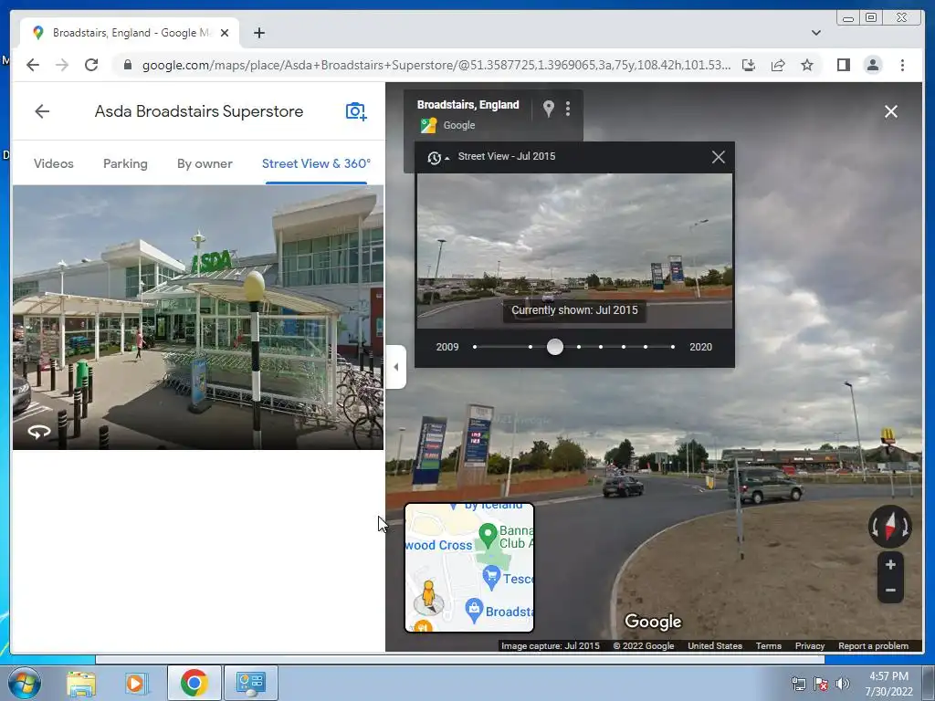
Task: Exit Street View with the X button
Action: pos(891,111)
